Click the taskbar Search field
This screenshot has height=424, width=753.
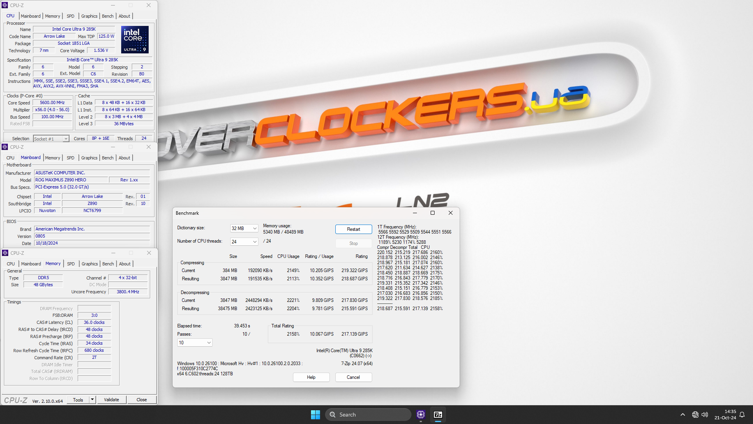click(368, 415)
